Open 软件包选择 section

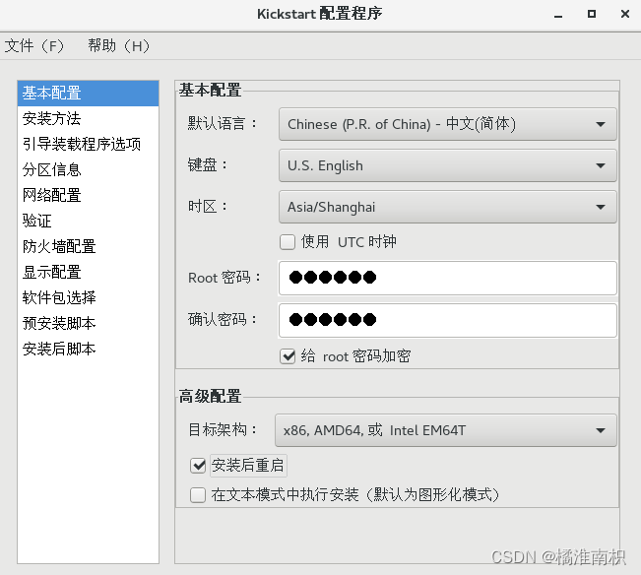(x=88, y=297)
